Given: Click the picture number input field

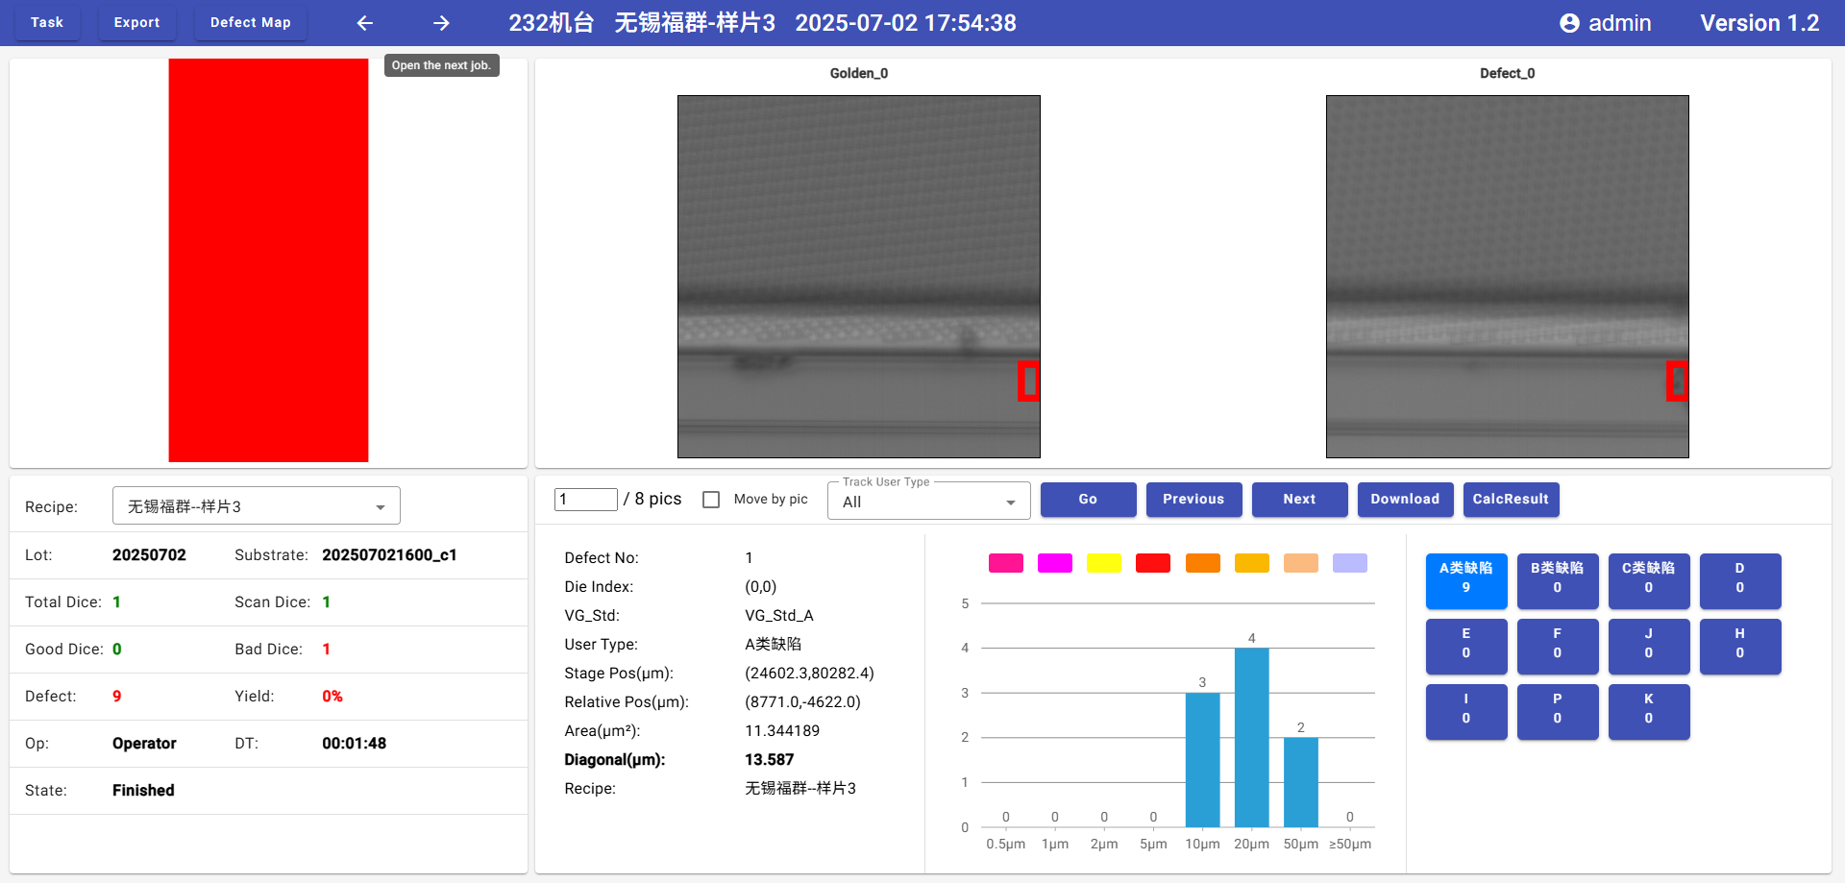Looking at the screenshot, I should tap(586, 500).
